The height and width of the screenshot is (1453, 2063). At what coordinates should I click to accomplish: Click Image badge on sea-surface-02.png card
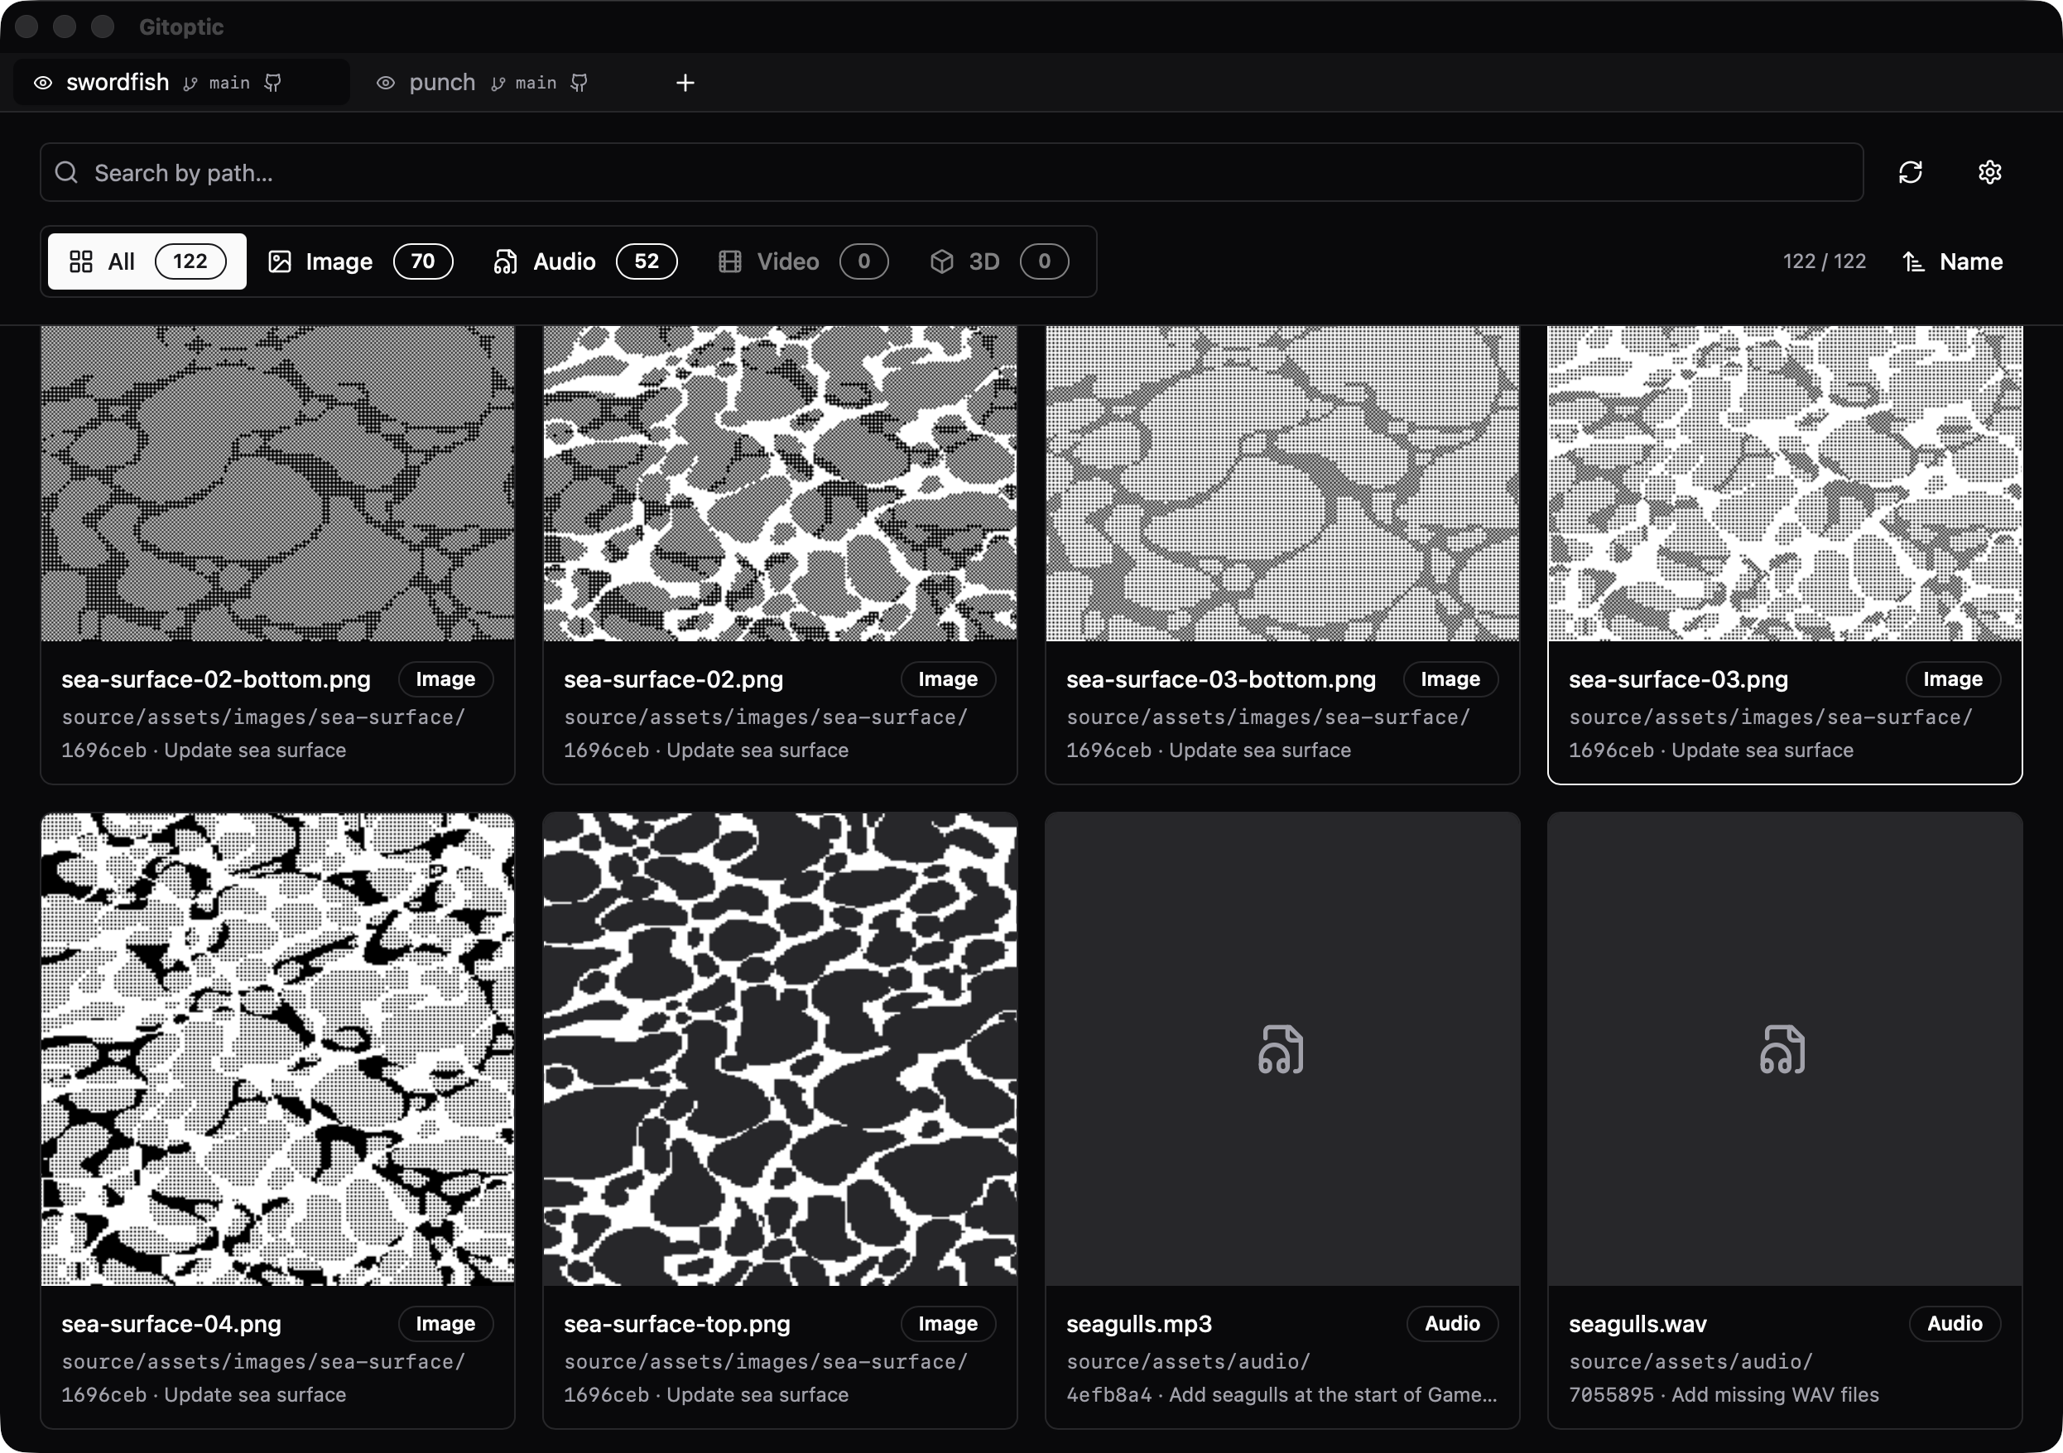pos(948,679)
